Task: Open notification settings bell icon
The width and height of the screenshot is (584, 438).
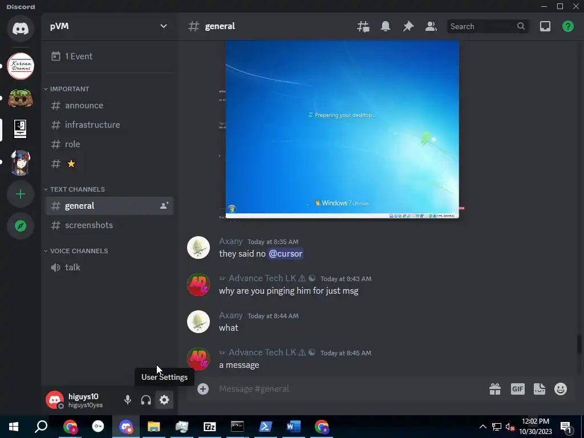Action: coord(386,26)
